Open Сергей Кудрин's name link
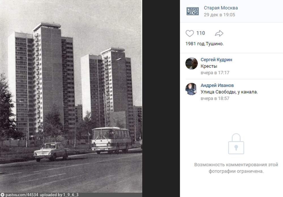 (x=216, y=60)
